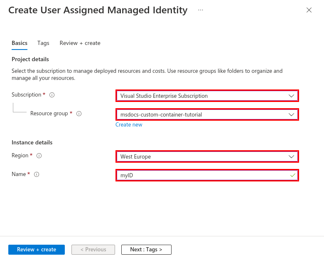Click the green validation checkmark in Name field
The image size is (324, 263).
tap(292, 176)
